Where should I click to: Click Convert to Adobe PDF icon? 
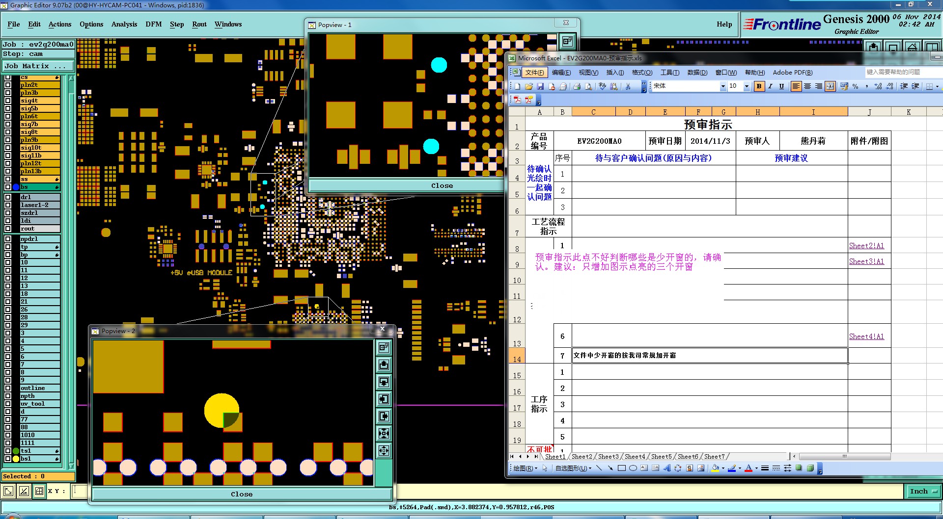[518, 100]
